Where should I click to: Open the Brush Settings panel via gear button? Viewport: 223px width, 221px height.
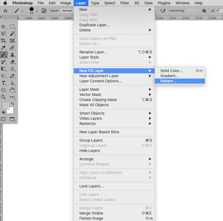pyautogui.click(x=204, y=11)
